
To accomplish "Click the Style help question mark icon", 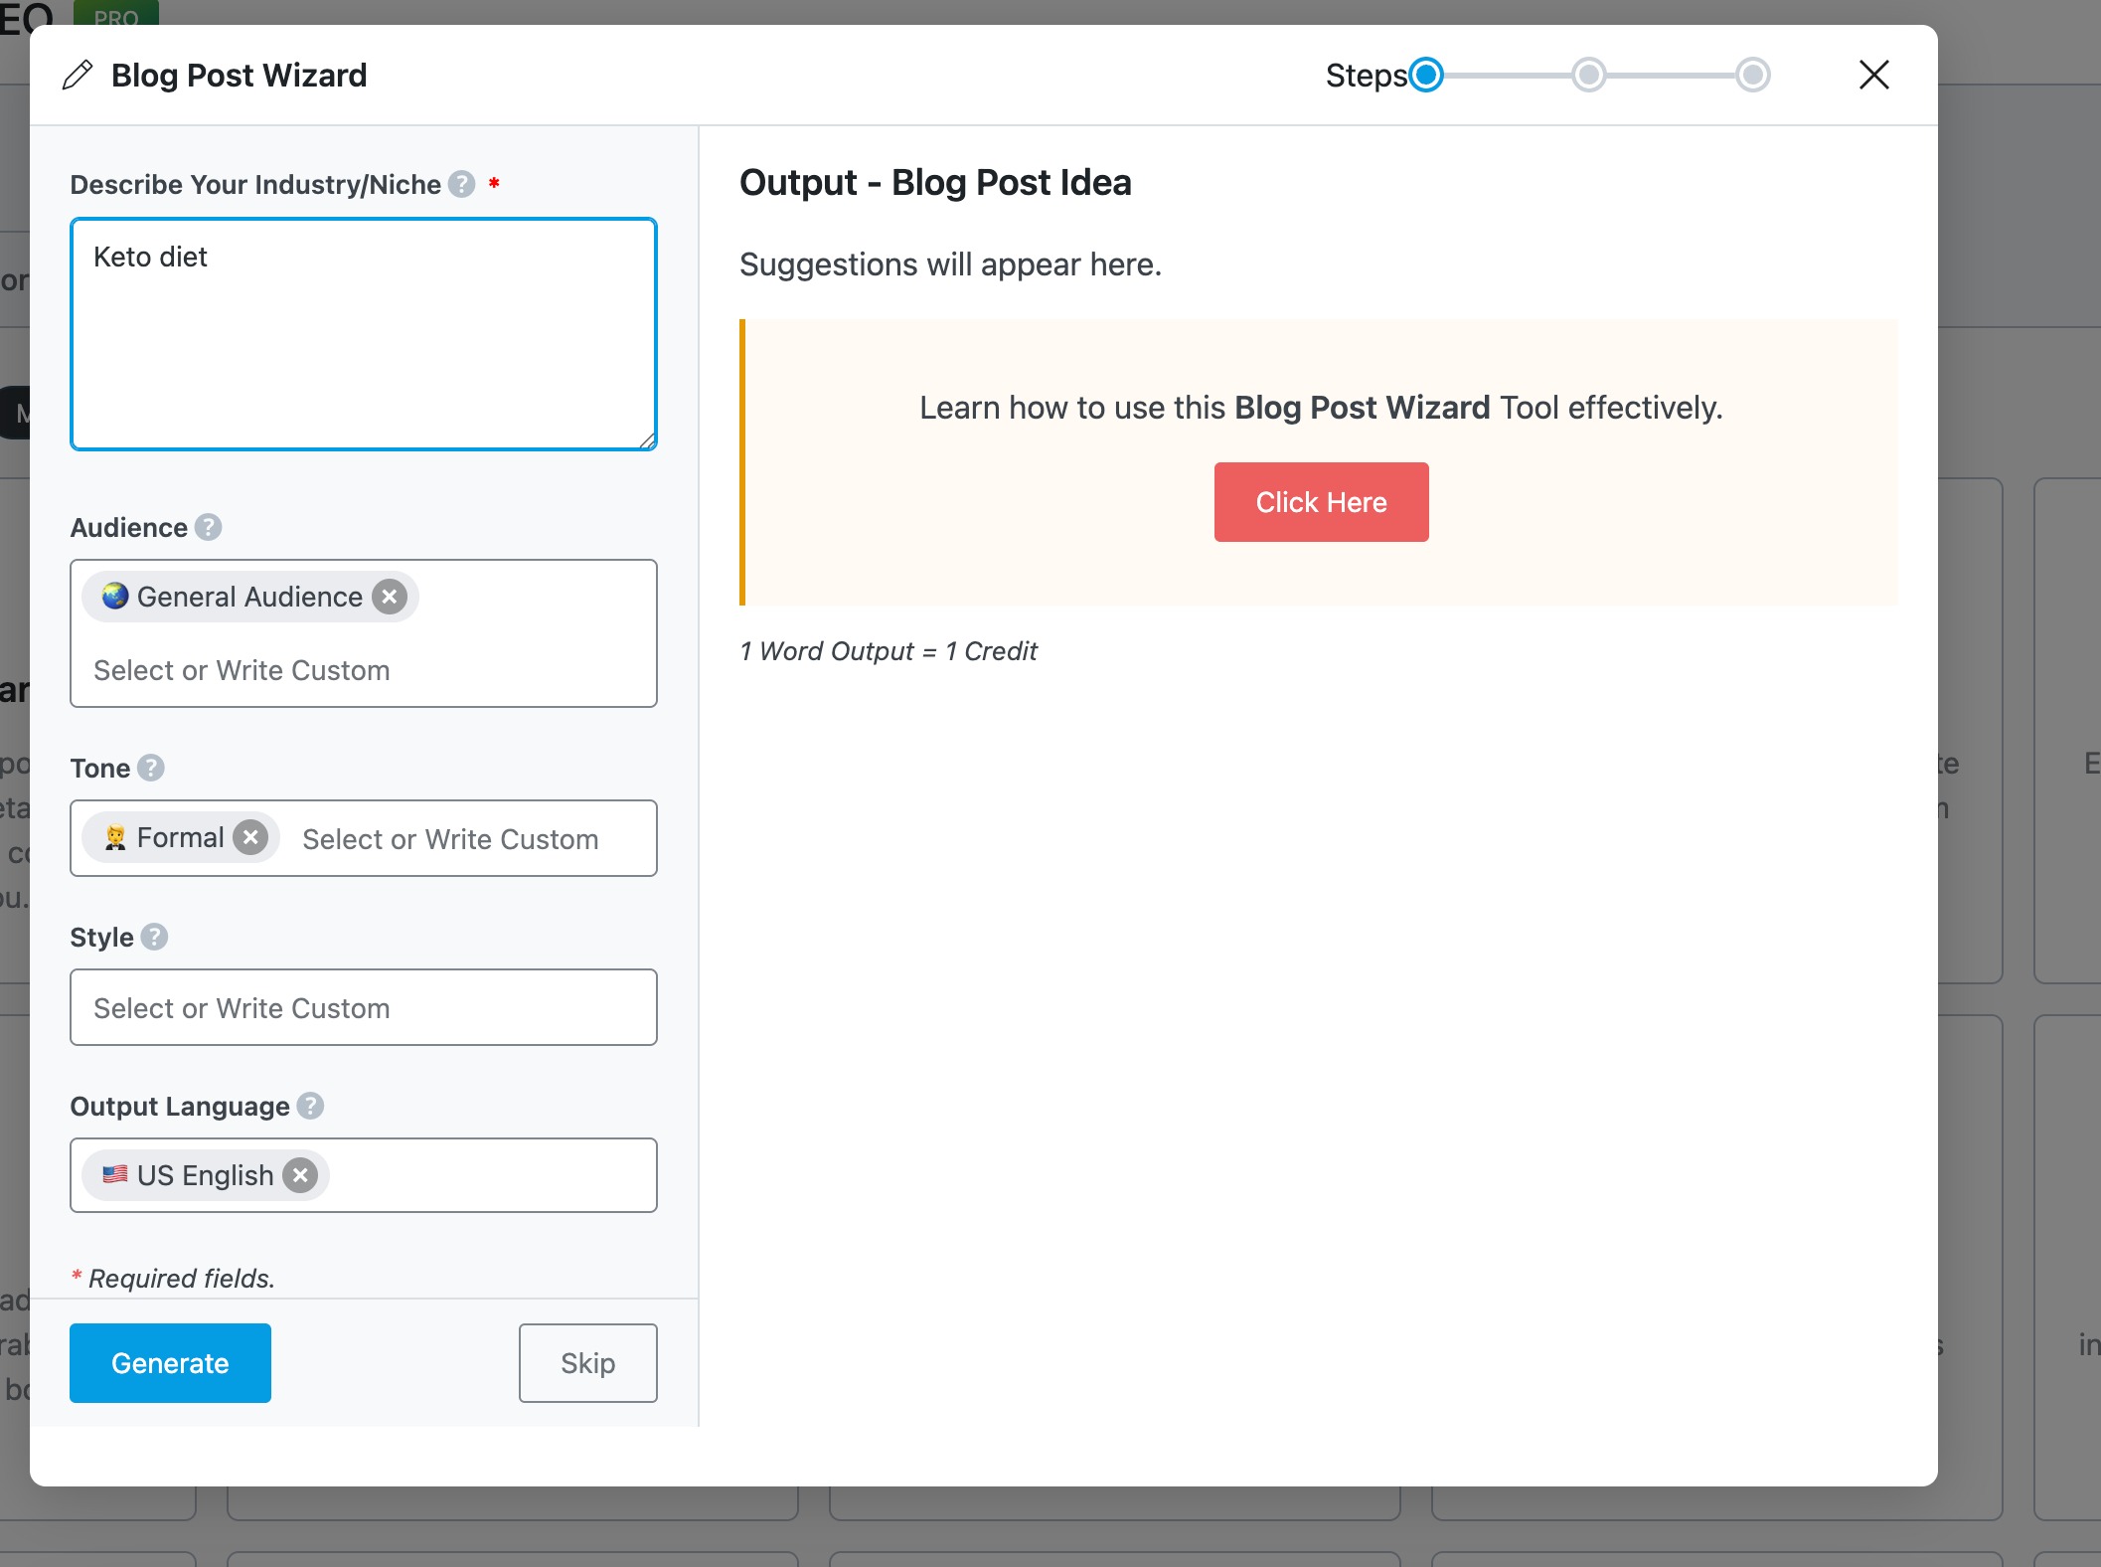I will [154, 937].
